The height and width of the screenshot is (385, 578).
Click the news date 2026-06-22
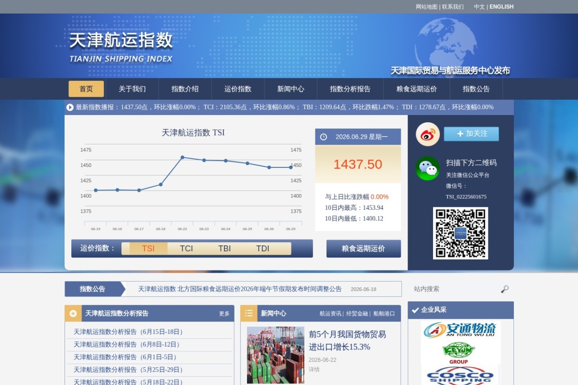(323, 360)
